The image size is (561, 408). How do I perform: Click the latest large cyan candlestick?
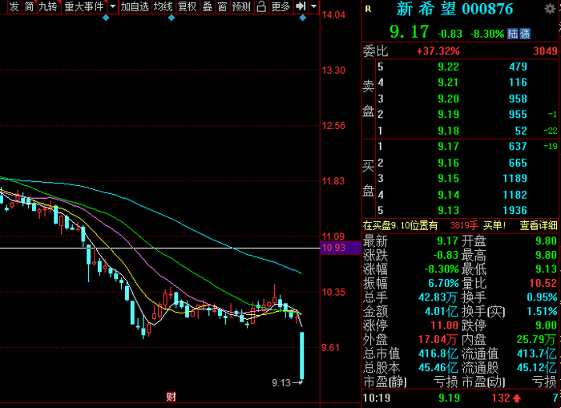coord(302,357)
